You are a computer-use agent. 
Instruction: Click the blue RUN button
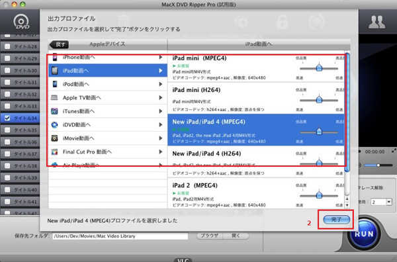tap(364, 234)
